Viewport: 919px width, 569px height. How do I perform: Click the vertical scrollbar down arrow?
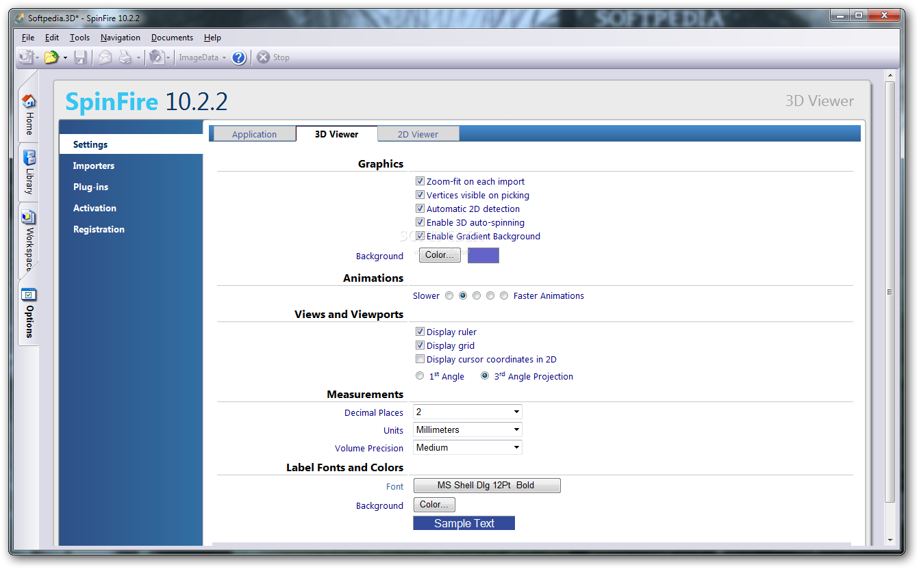tap(890, 540)
